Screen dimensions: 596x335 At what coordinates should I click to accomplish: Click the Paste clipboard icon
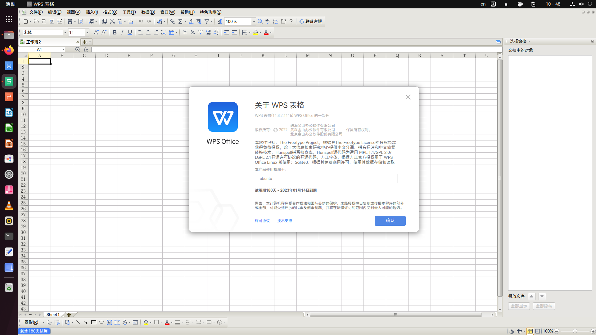(x=120, y=21)
